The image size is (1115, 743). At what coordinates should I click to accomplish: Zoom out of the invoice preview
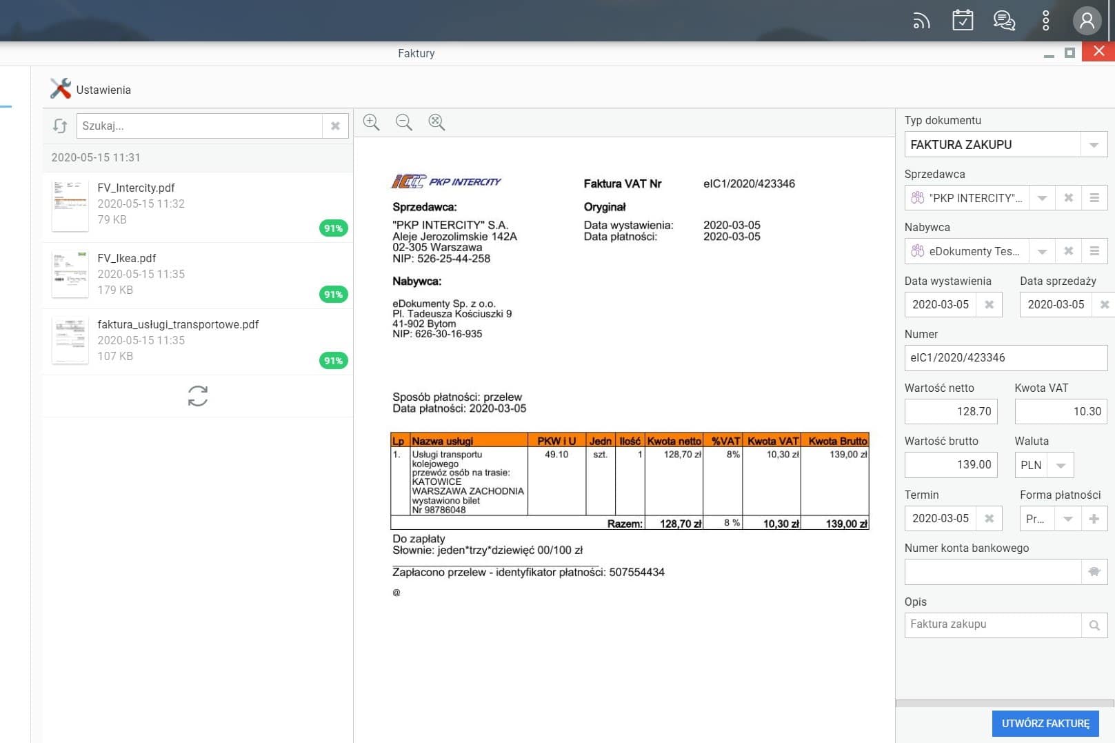(x=404, y=122)
